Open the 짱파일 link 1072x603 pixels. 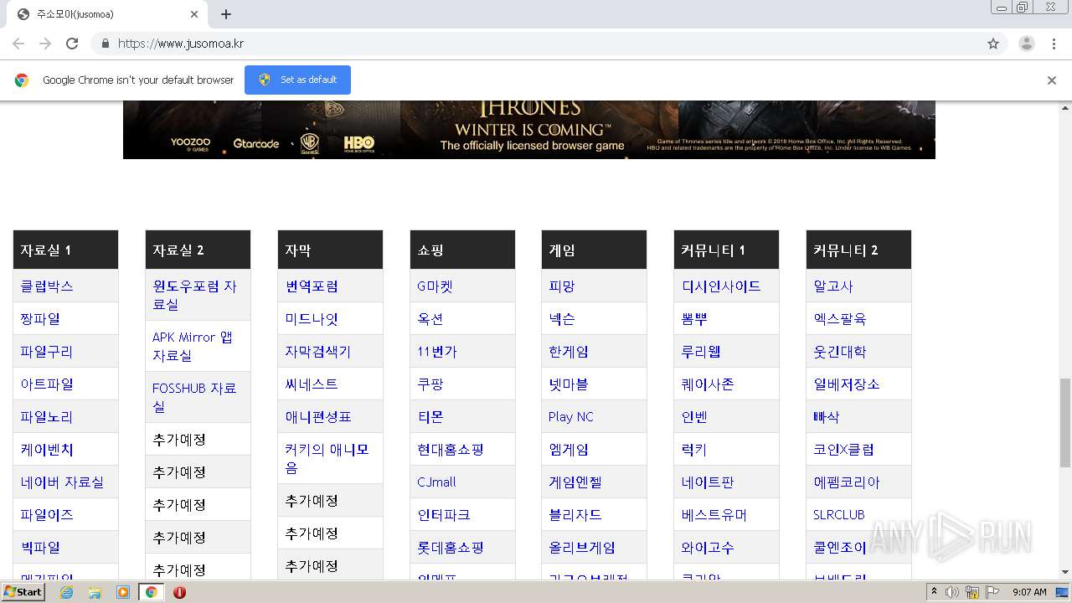pos(40,319)
